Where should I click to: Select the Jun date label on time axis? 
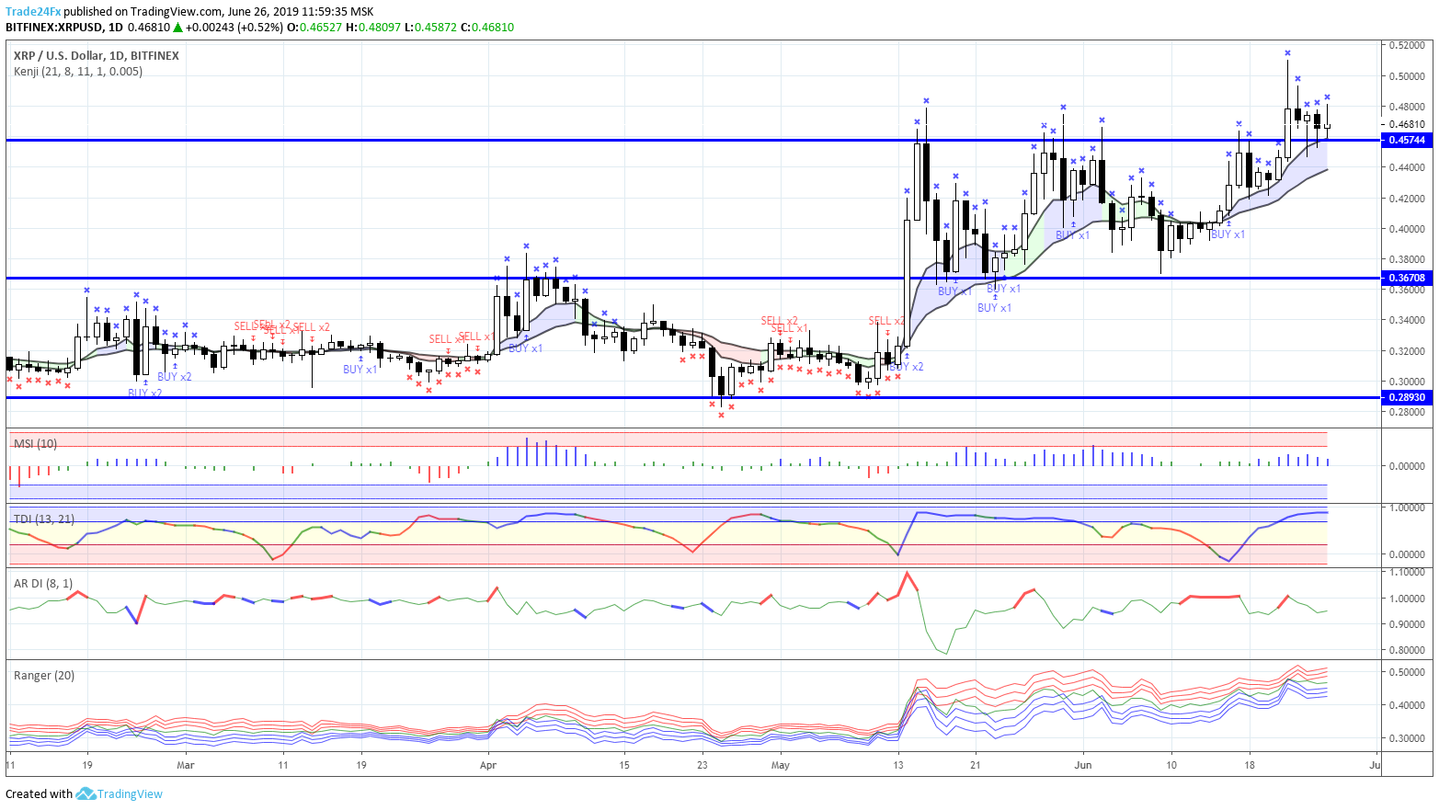[x=1083, y=764]
